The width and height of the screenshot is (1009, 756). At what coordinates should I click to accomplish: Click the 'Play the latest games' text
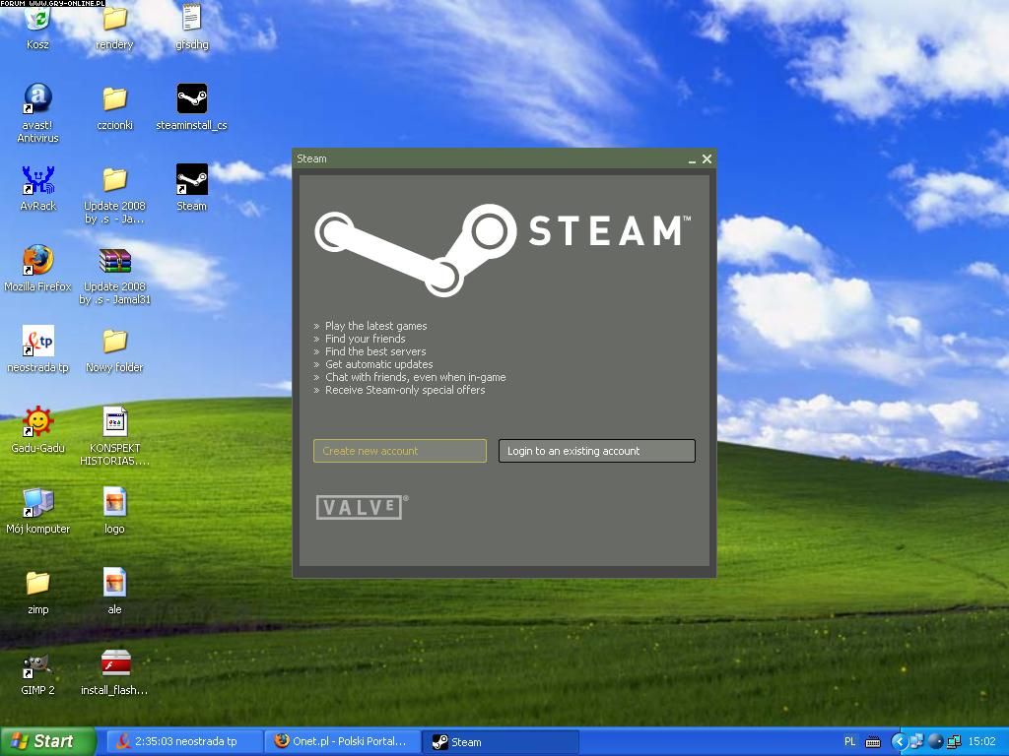pyautogui.click(x=375, y=326)
